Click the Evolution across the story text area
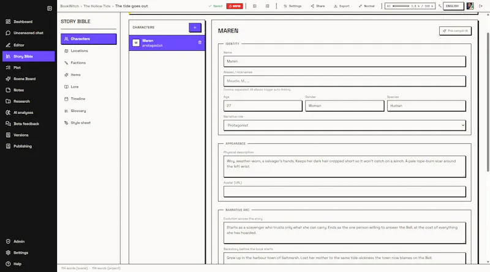The width and height of the screenshot is (490, 272). tap(344, 233)
